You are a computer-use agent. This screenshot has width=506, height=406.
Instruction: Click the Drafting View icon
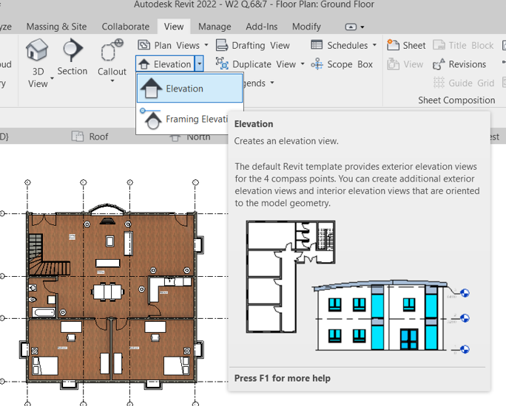[x=222, y=45]
